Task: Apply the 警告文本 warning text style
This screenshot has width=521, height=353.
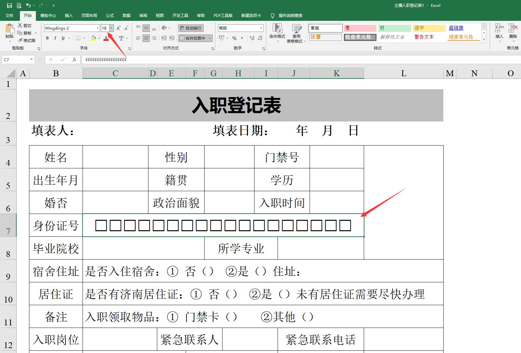Action: pos(429,37)
